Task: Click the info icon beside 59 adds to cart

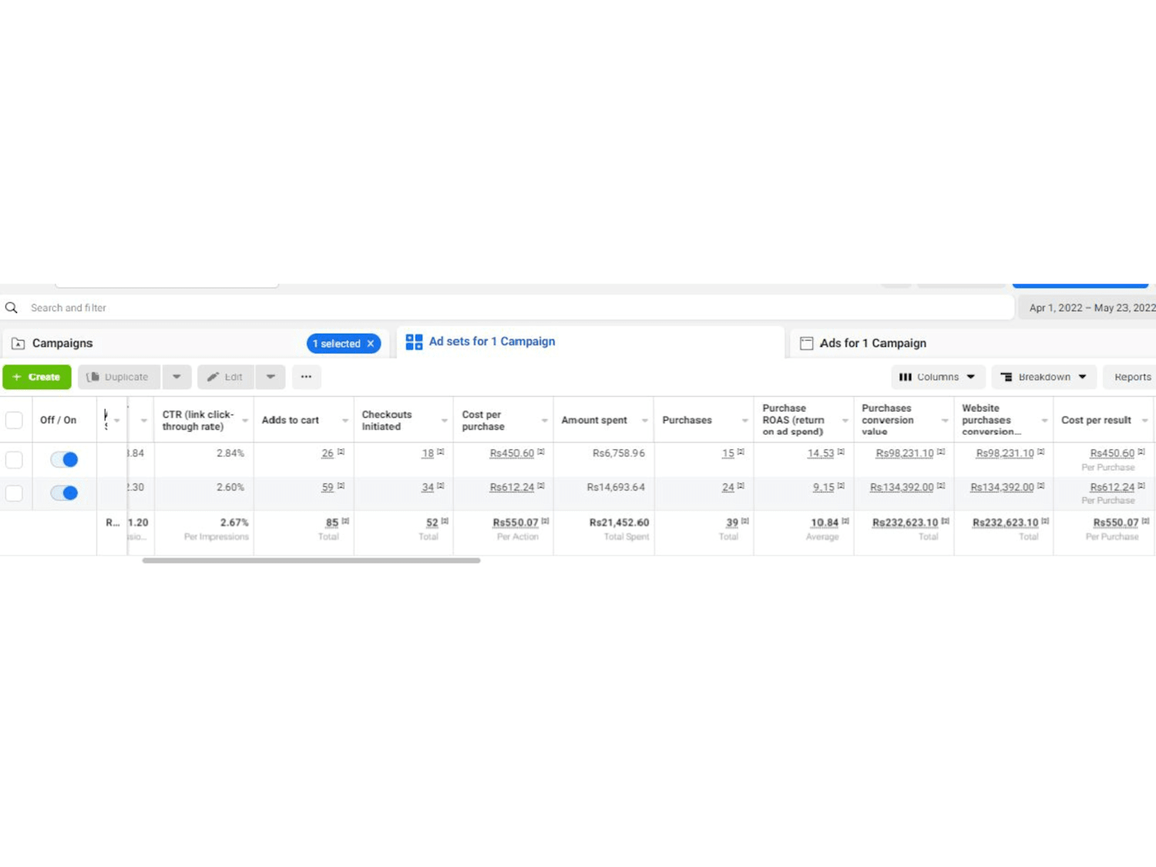Action: pos(341,486)
